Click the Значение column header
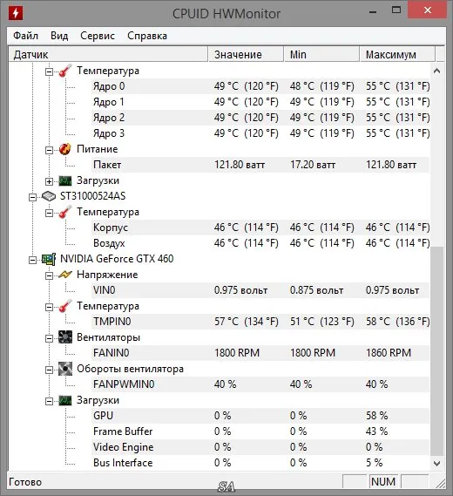Image resolution: width=453 pixels, height=496 pixels. coord(246,54)
